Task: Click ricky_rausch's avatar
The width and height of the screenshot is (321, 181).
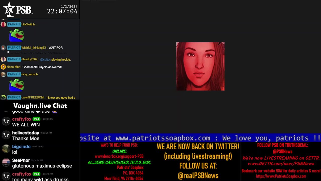Action: [x=3, y=74]
